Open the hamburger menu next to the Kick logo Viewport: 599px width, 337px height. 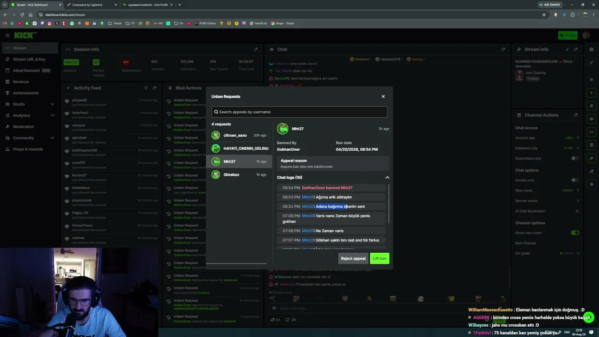(x=7, y=35)
